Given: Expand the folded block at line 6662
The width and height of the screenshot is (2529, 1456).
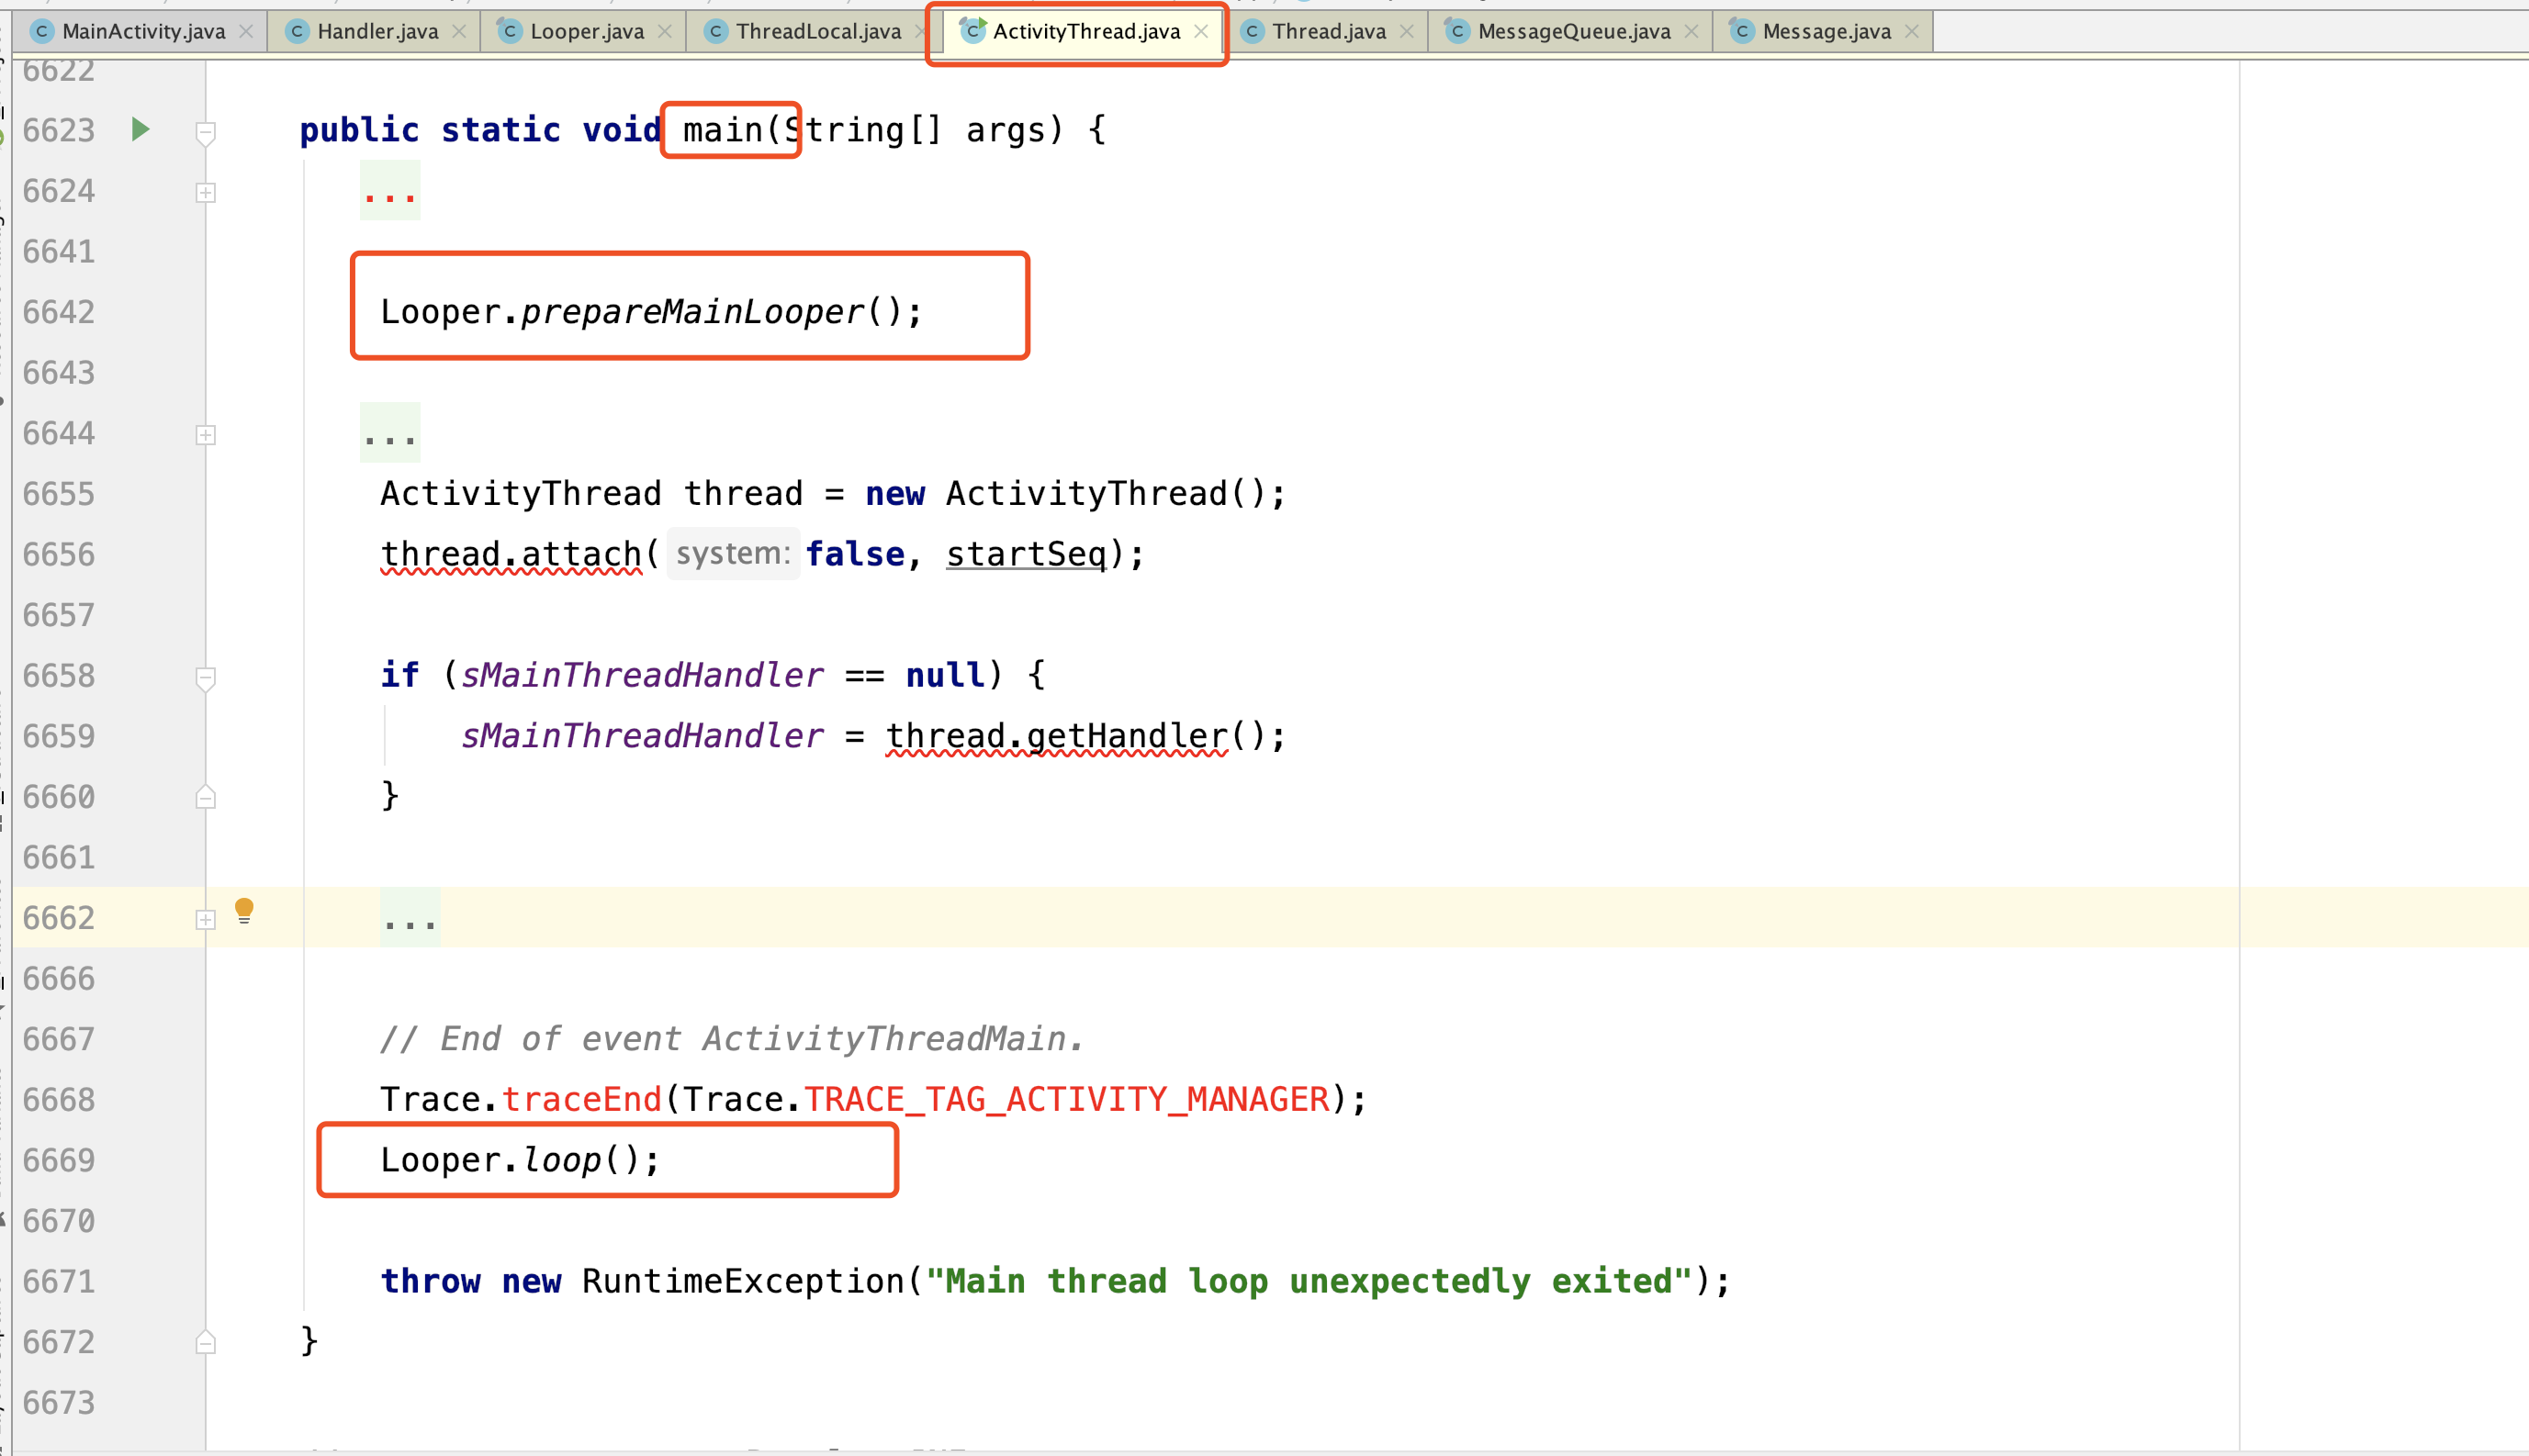Looking at the screenshot, I should [x=205, y=920].
